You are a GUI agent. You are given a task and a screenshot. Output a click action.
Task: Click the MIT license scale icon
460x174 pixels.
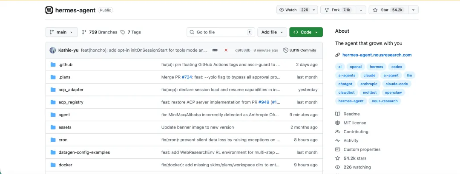tap(337, 123)
